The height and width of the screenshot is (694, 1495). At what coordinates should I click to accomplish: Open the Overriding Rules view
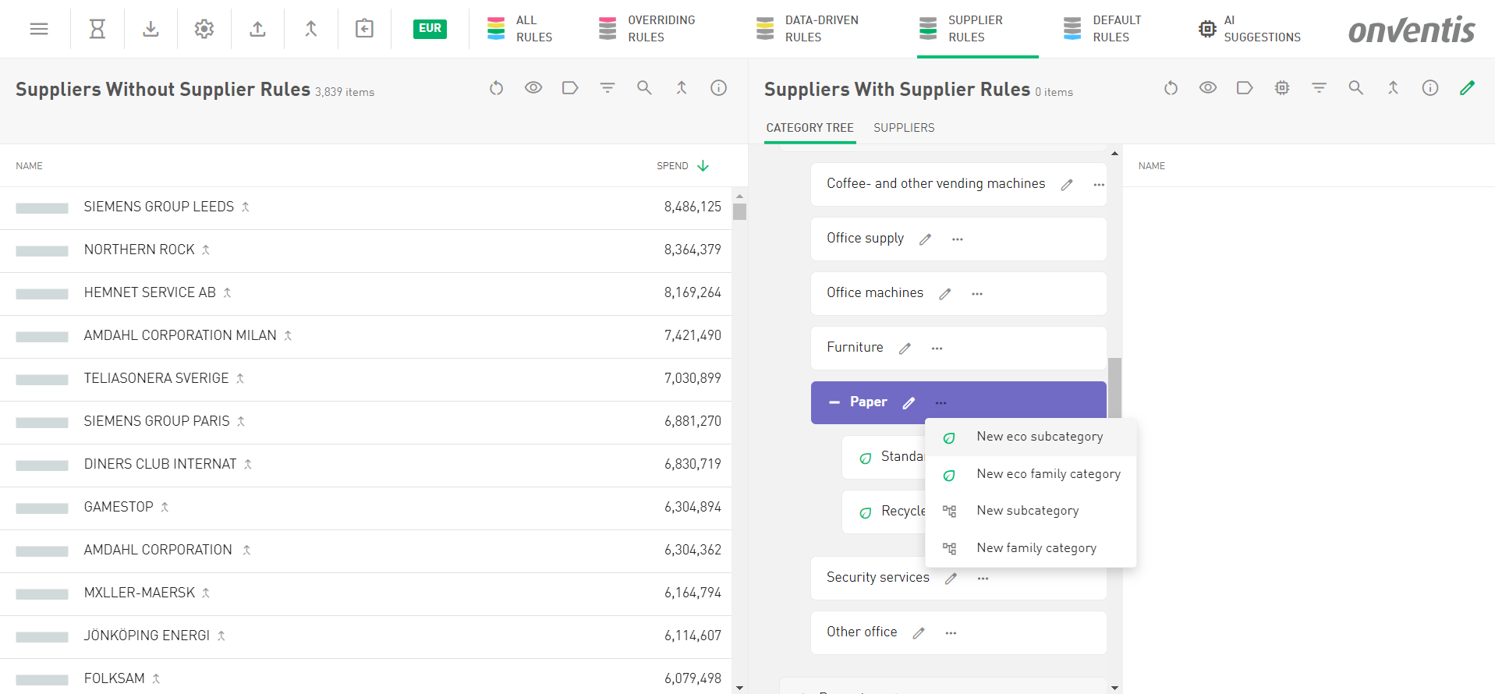pyautogui.click(x=647, y=29)
